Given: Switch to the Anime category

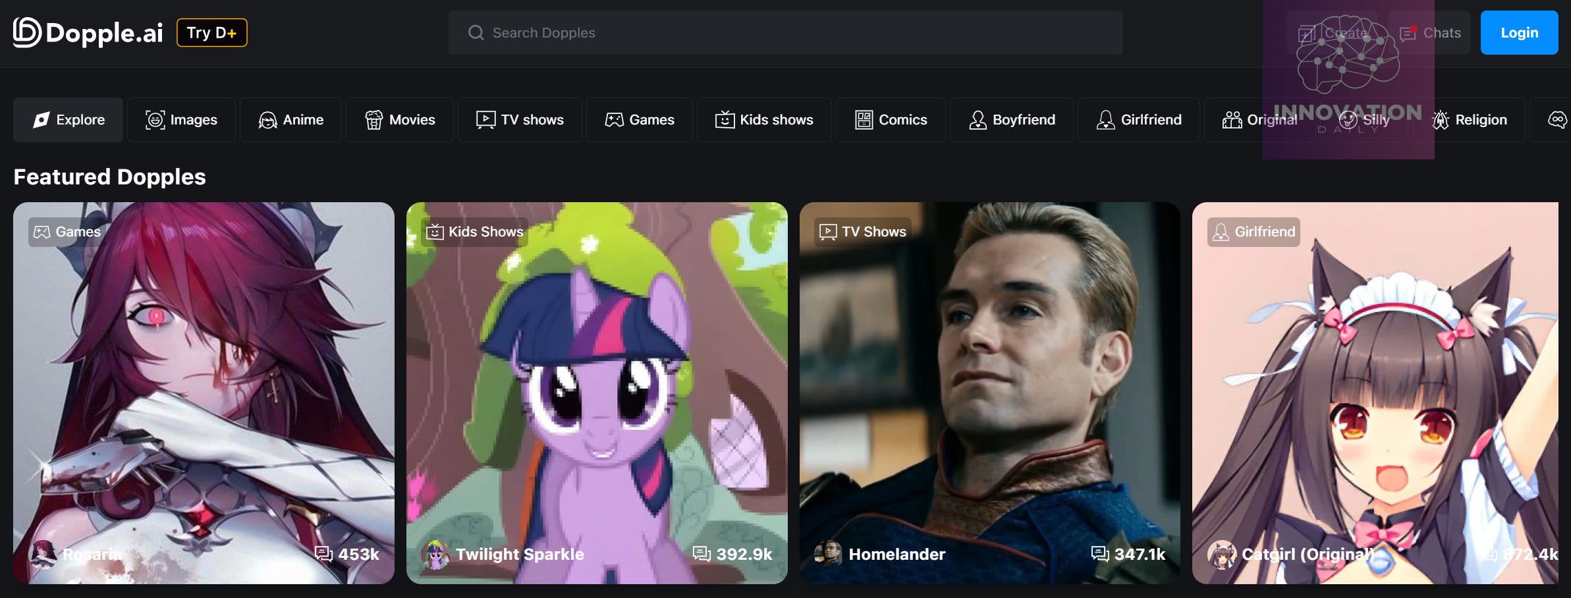Looking at the screenshot, I should pyautogui.click(x=290, y=120).
